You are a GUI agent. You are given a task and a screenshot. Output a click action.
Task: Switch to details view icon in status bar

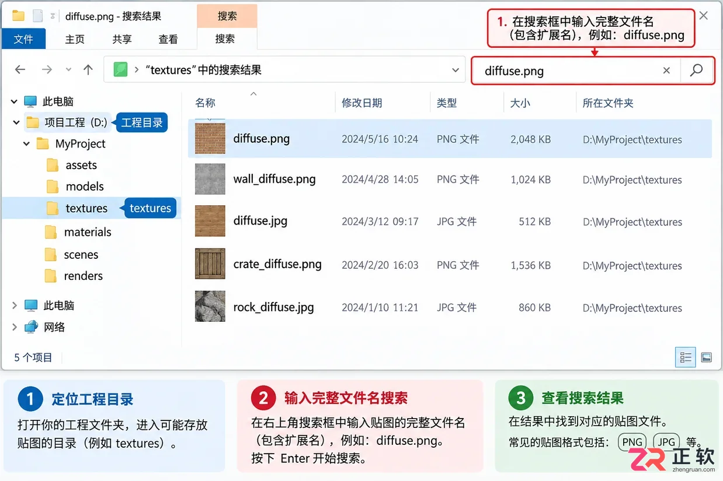pyautogui.click(x=686, y=357)
